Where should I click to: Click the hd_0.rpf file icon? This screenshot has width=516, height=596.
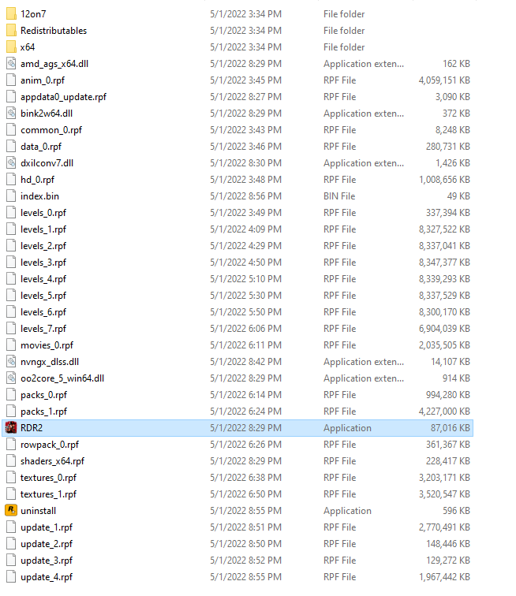[11, 180]
